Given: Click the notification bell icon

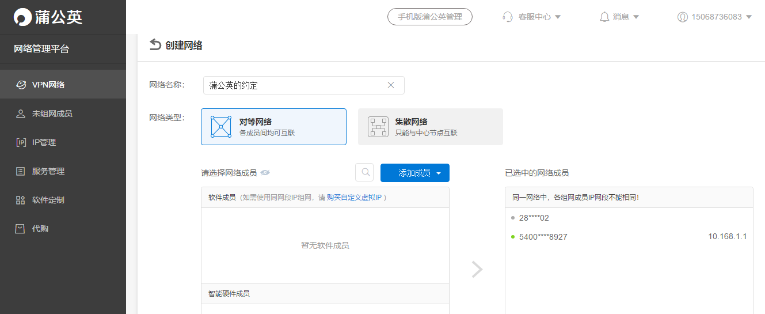Looking at the screenshot, I should coord(604,17).
